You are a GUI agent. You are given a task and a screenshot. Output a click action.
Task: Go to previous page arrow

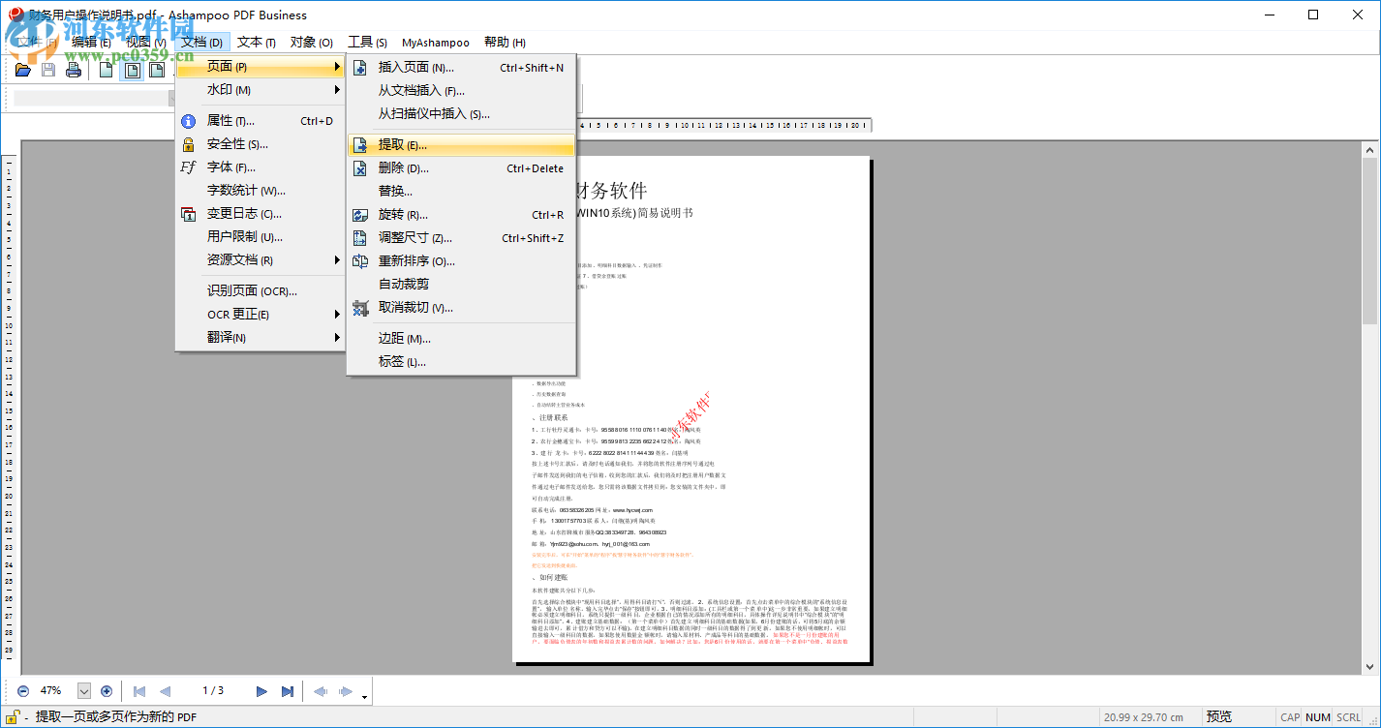click(165, 691)
